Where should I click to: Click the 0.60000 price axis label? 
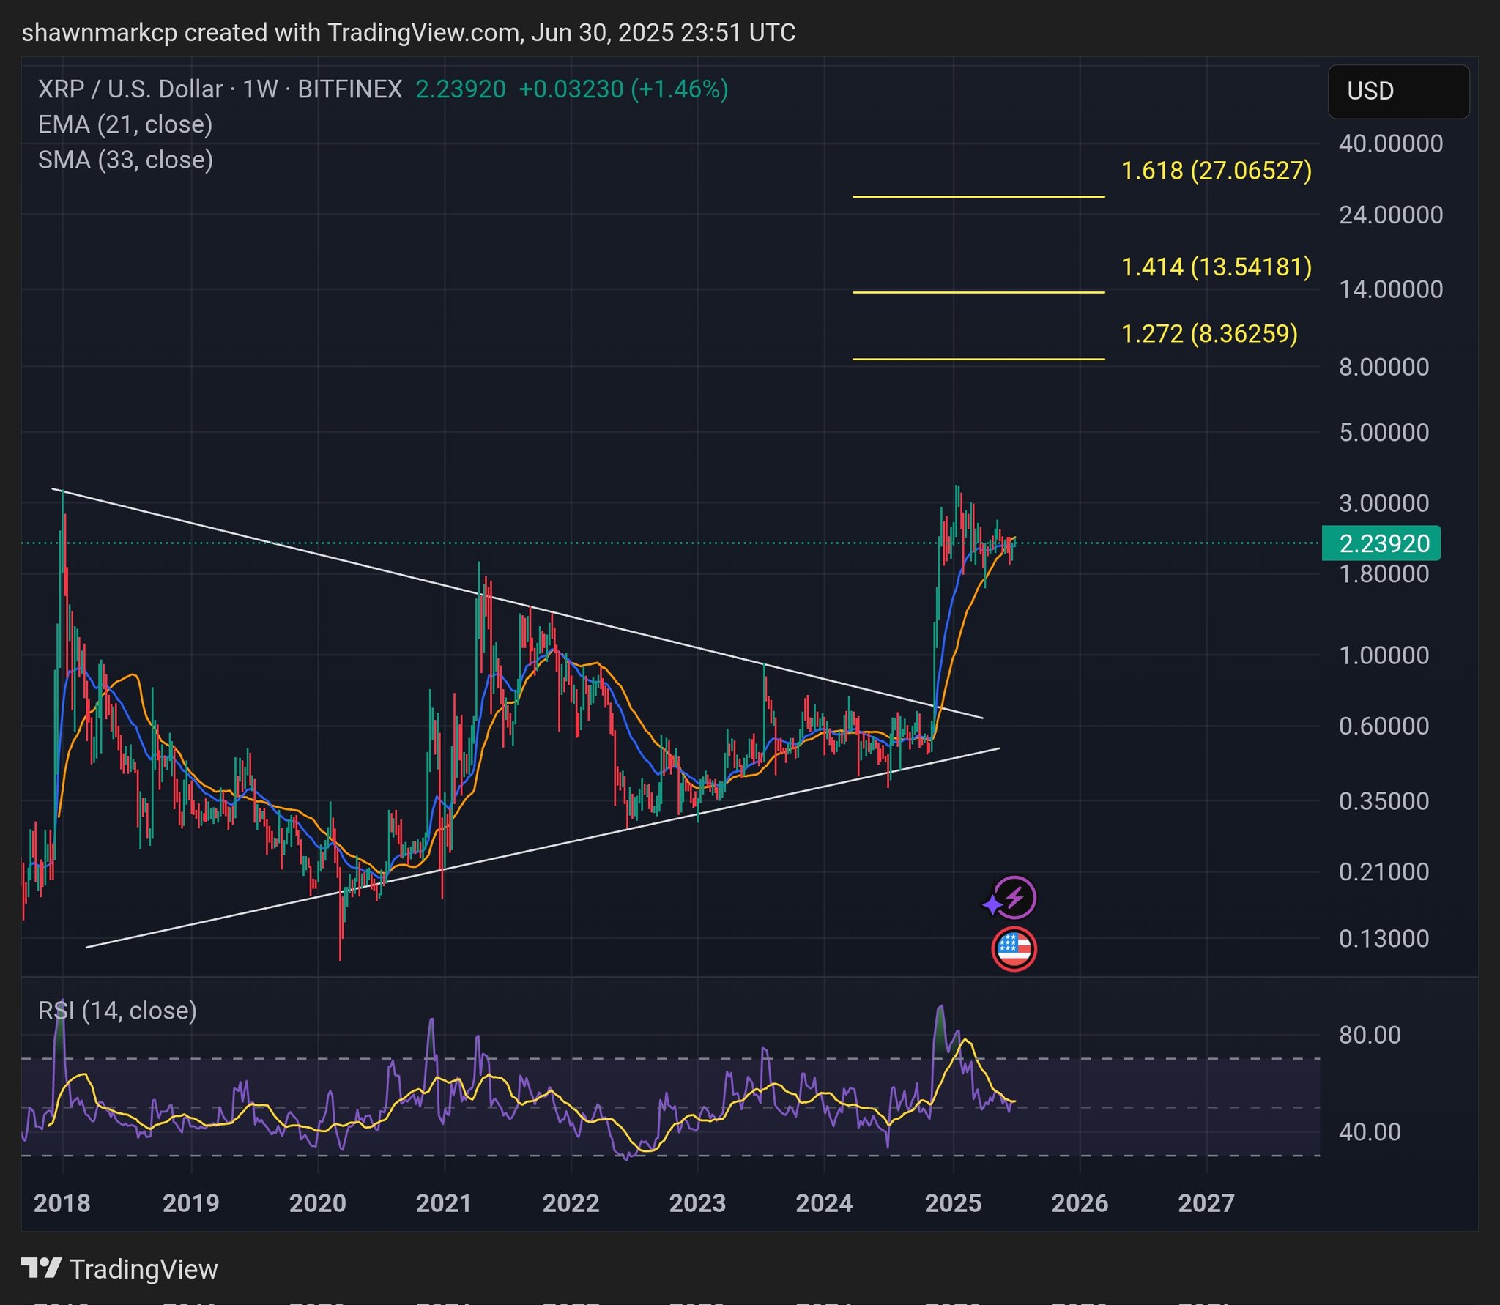pyautogui.click(x=1384, y=726)
